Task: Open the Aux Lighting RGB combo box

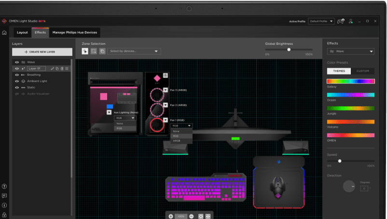Action: pyautogui.click(x=125, y=118)
